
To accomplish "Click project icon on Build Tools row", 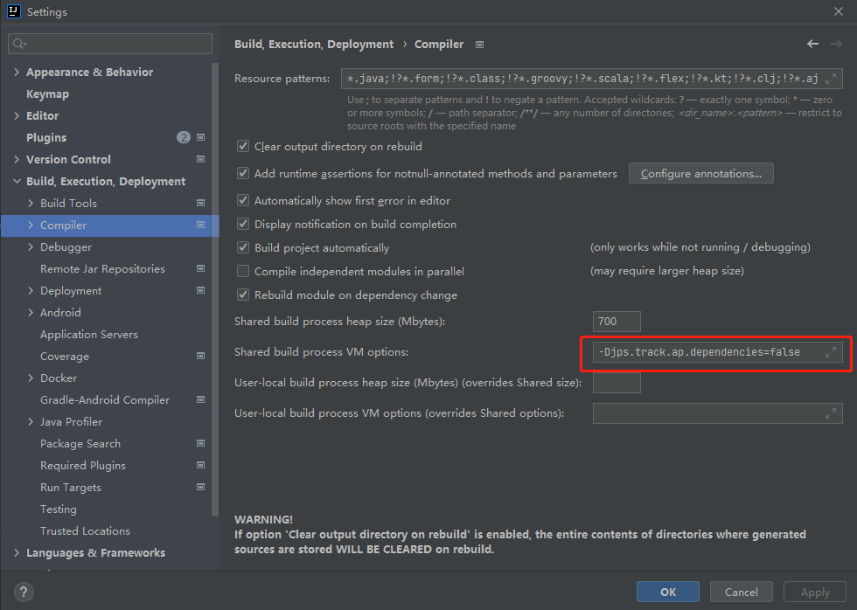I will (200, 203).
